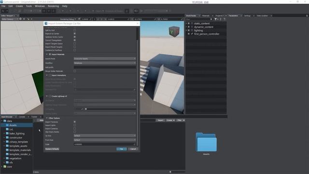Confirm import with Yes button
The height and width of the screenshot is (174, 309).
click(121, 149)
